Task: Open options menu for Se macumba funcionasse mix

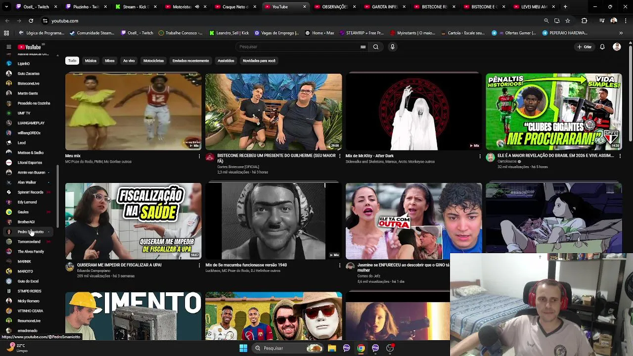Action: [x=339, y=266]
